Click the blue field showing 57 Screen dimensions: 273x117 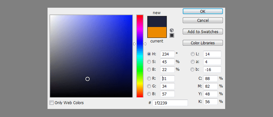(x=167, y=94)
